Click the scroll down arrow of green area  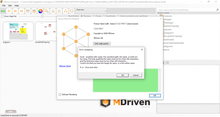pyautogui.click(x=159, y=91)
